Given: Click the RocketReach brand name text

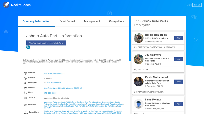Looking at the screenshot, I should tap(21, 5).
